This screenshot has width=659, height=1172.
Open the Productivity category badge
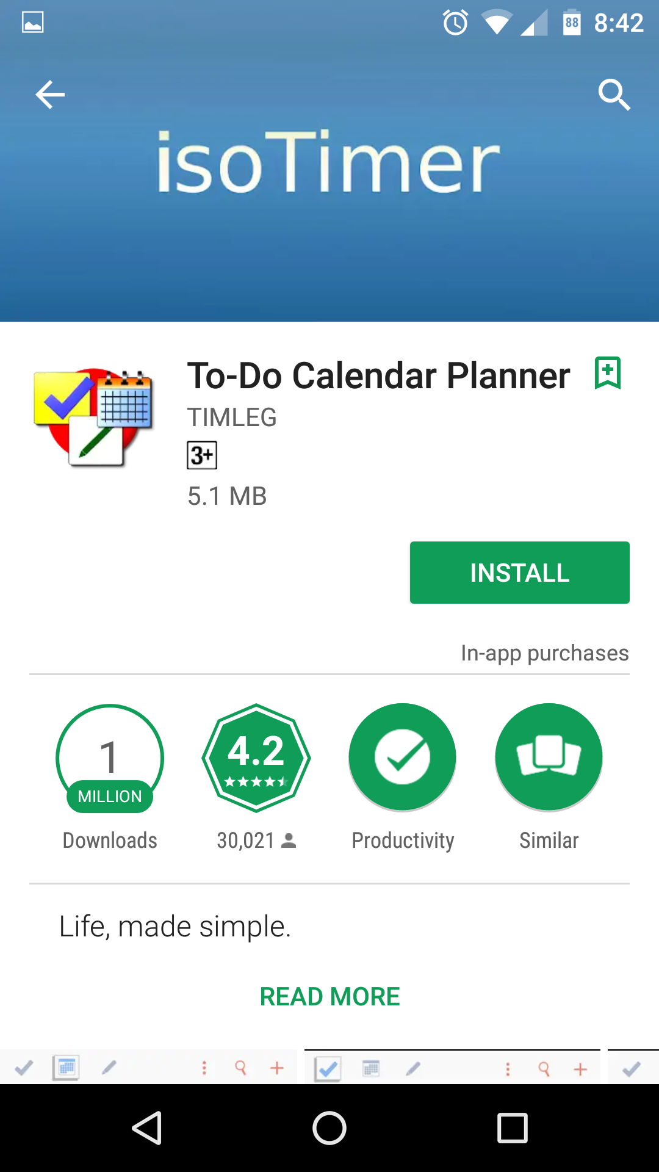[x=403, y=758]
